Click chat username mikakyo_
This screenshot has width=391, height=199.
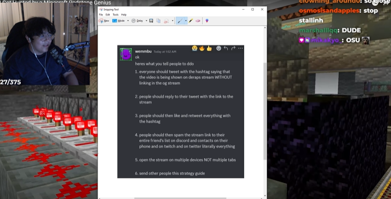327,40
